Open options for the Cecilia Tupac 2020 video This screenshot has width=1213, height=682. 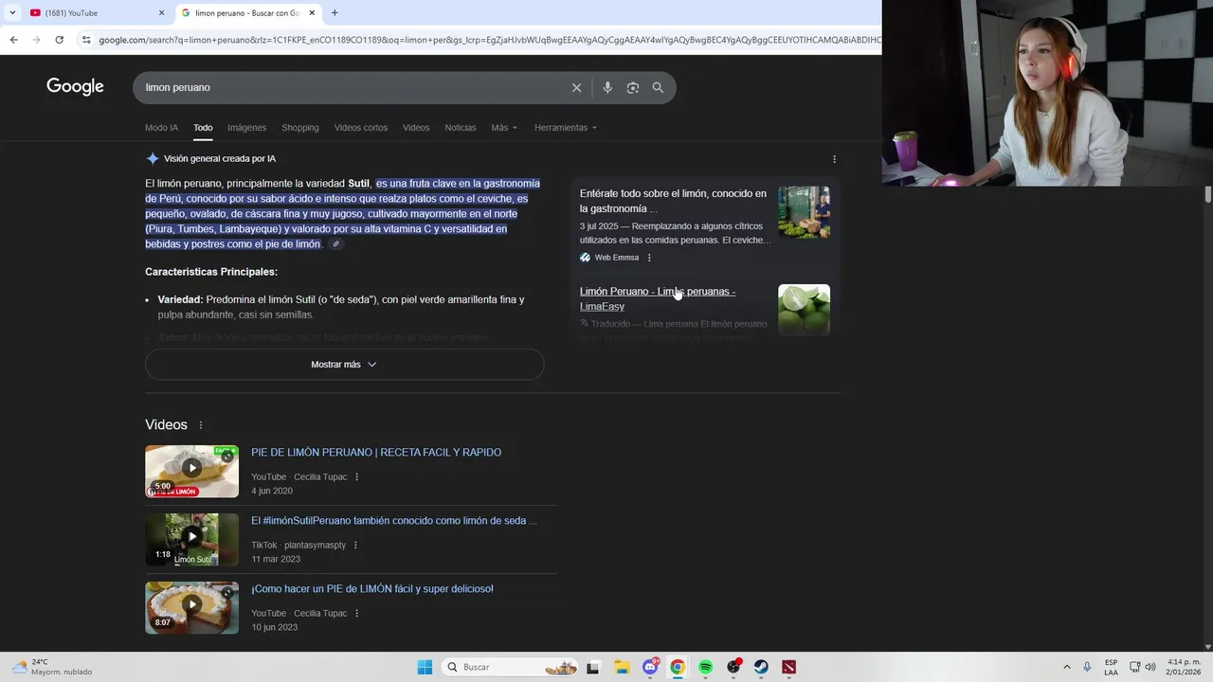click(356, 476)
